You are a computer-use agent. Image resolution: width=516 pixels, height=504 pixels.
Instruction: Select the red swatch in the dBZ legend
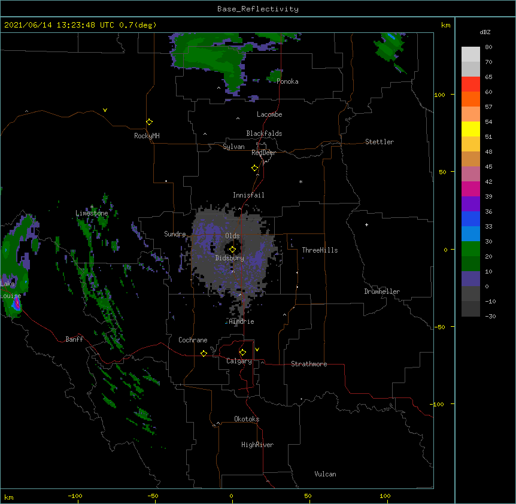point(471,84)
